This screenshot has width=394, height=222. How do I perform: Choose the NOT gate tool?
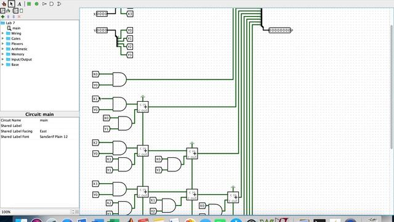click(44, 4)
